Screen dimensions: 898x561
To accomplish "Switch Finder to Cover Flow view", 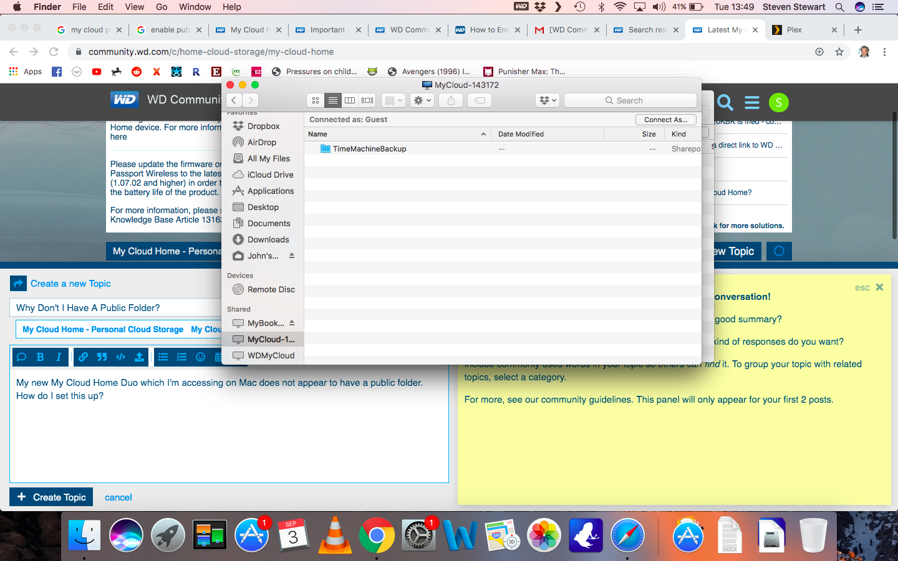I will pyautogui.click(x=367, y=100).
